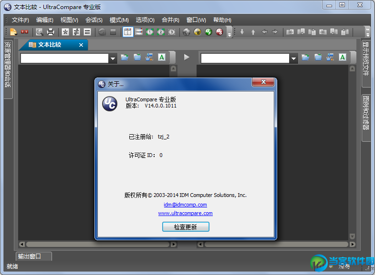Toggle show all lines asterisk button
Screen dimensions: 375x275
click(65, 32)
